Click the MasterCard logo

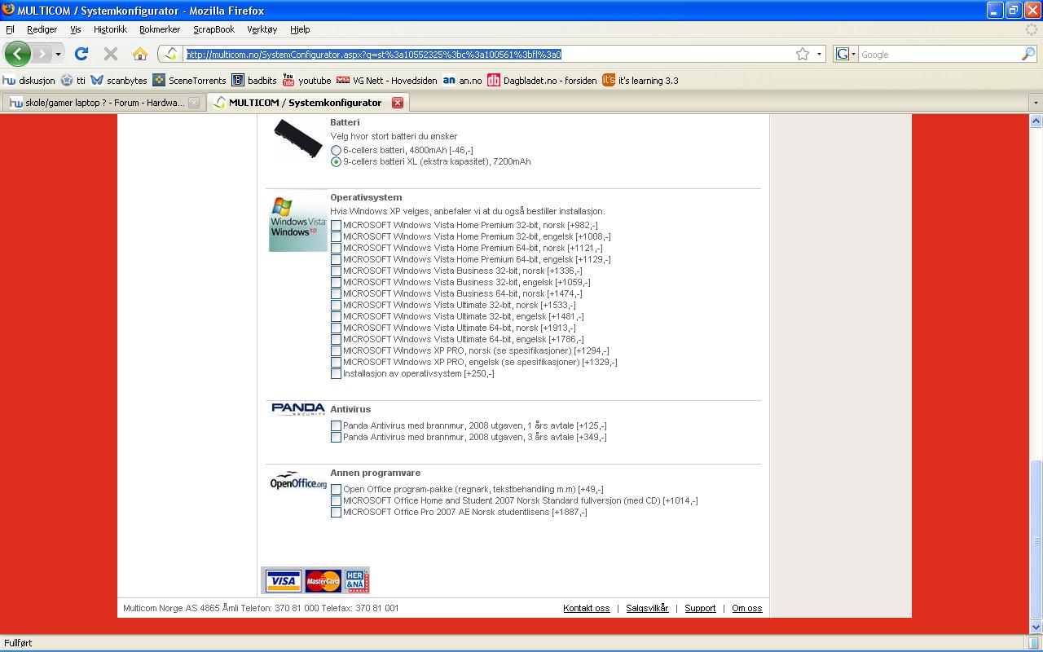point(323,581)
